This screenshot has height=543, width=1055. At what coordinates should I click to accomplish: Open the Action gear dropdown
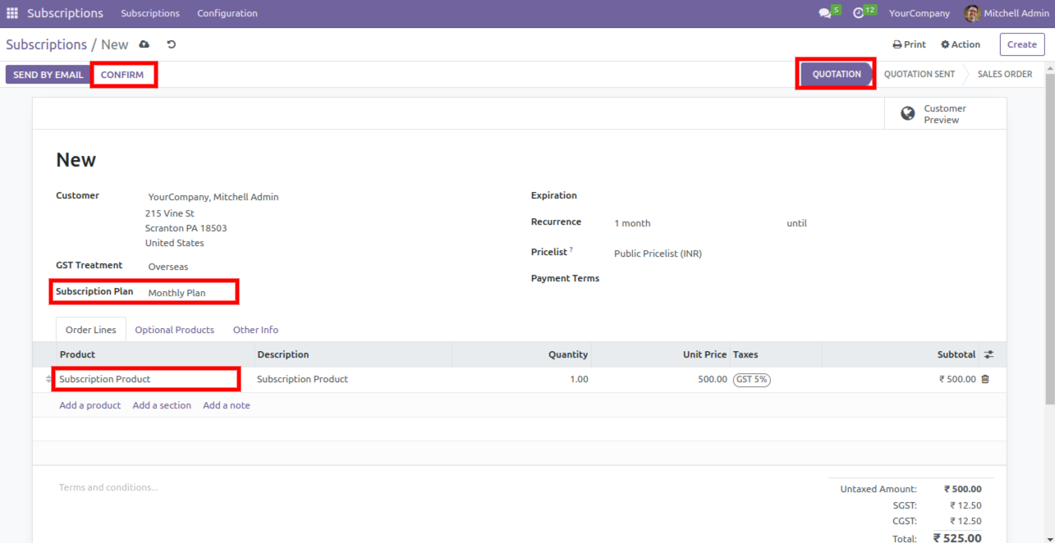961,44
